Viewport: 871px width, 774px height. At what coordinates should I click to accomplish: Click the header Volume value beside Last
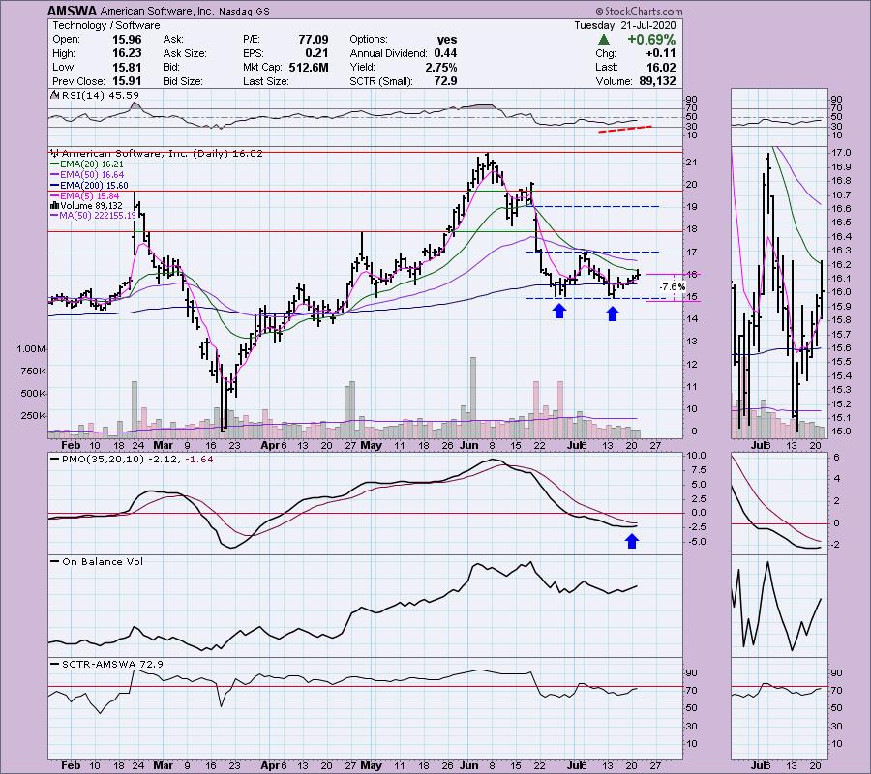[x=658, y=81]
